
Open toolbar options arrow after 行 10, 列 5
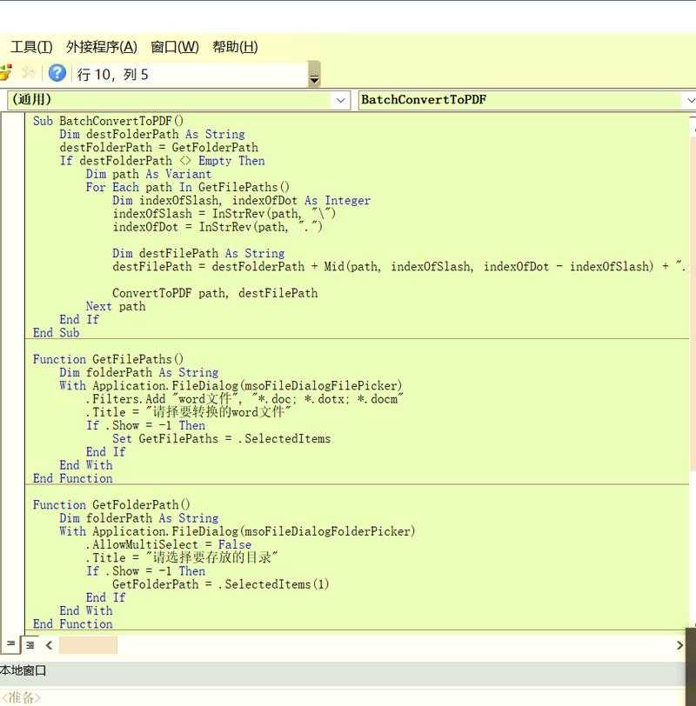click(x=314, y=78)
